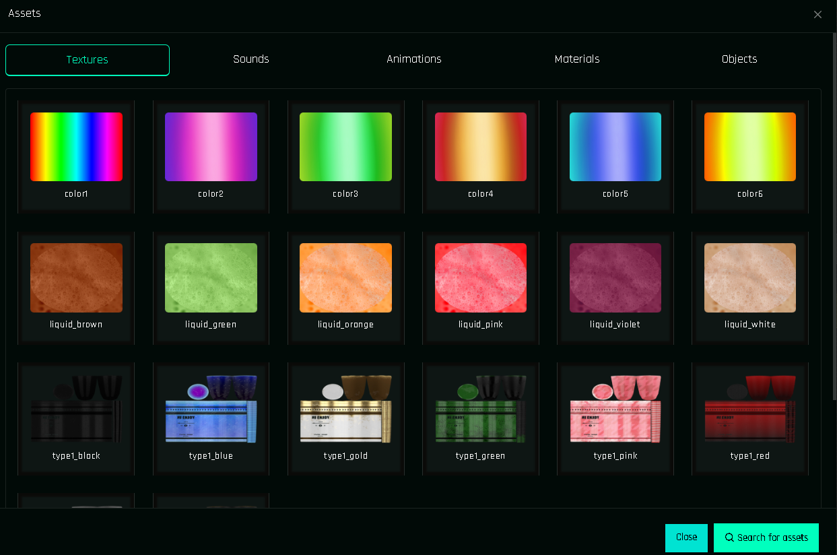Pick the color6 orange-yellow gradient thumbnail
This screenshot has height=555, width=837.
(x=750, y=147)
